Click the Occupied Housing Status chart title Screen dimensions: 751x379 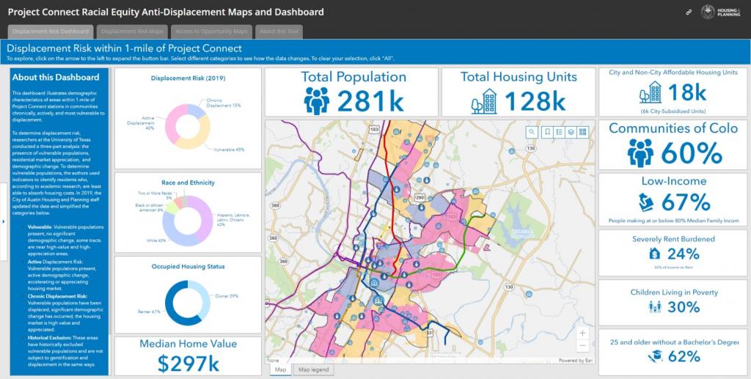pos(188,267)
